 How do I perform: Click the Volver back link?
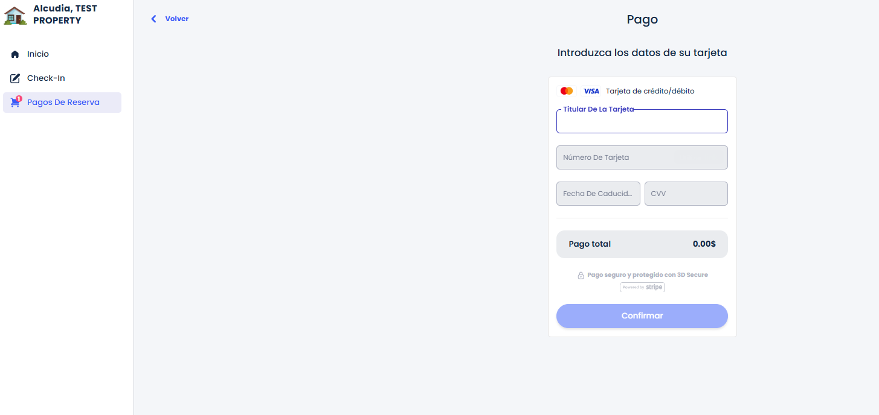176,19
